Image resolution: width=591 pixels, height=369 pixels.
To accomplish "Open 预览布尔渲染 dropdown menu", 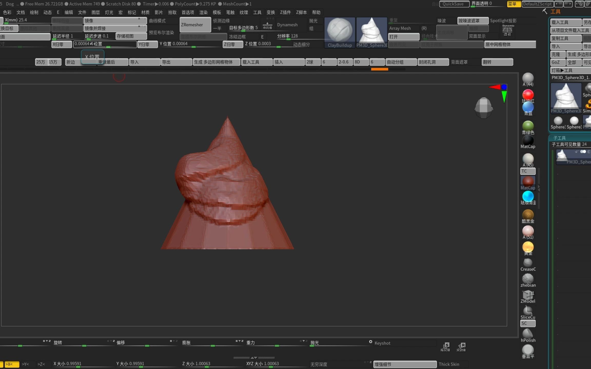I will pos(163,32).
